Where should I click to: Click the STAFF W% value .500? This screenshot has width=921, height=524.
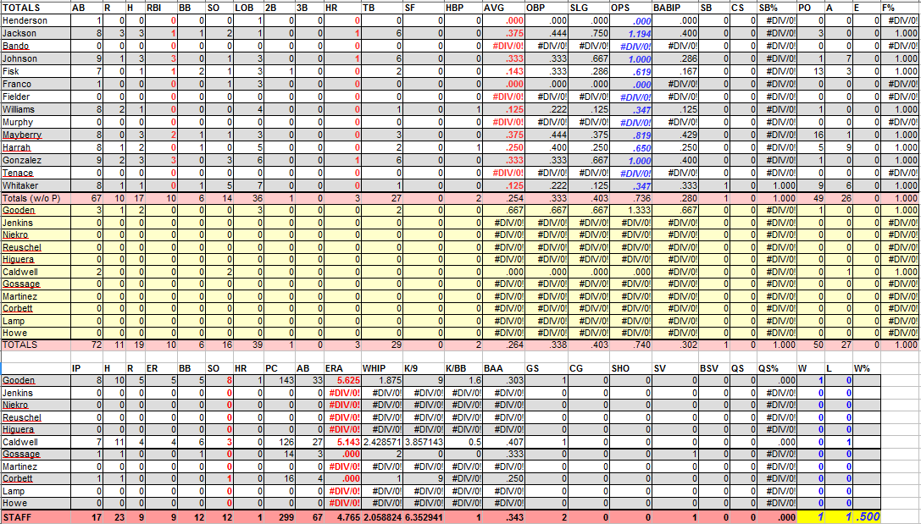[x=868, y=517]
